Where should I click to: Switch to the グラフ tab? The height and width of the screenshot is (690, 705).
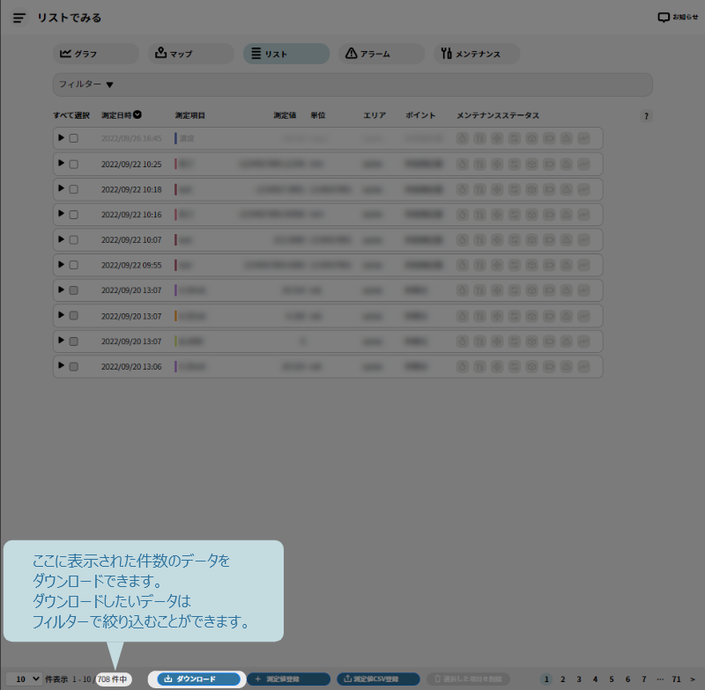[x=96, y=54]
